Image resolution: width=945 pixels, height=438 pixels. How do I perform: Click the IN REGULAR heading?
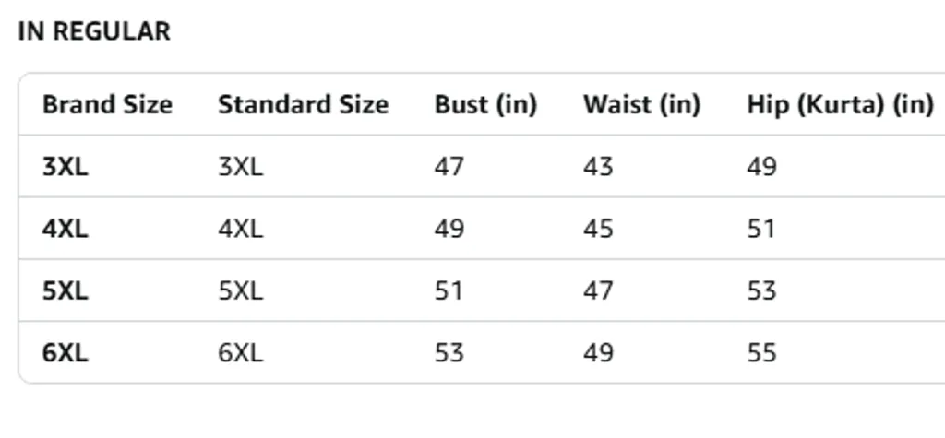[94, 31]
